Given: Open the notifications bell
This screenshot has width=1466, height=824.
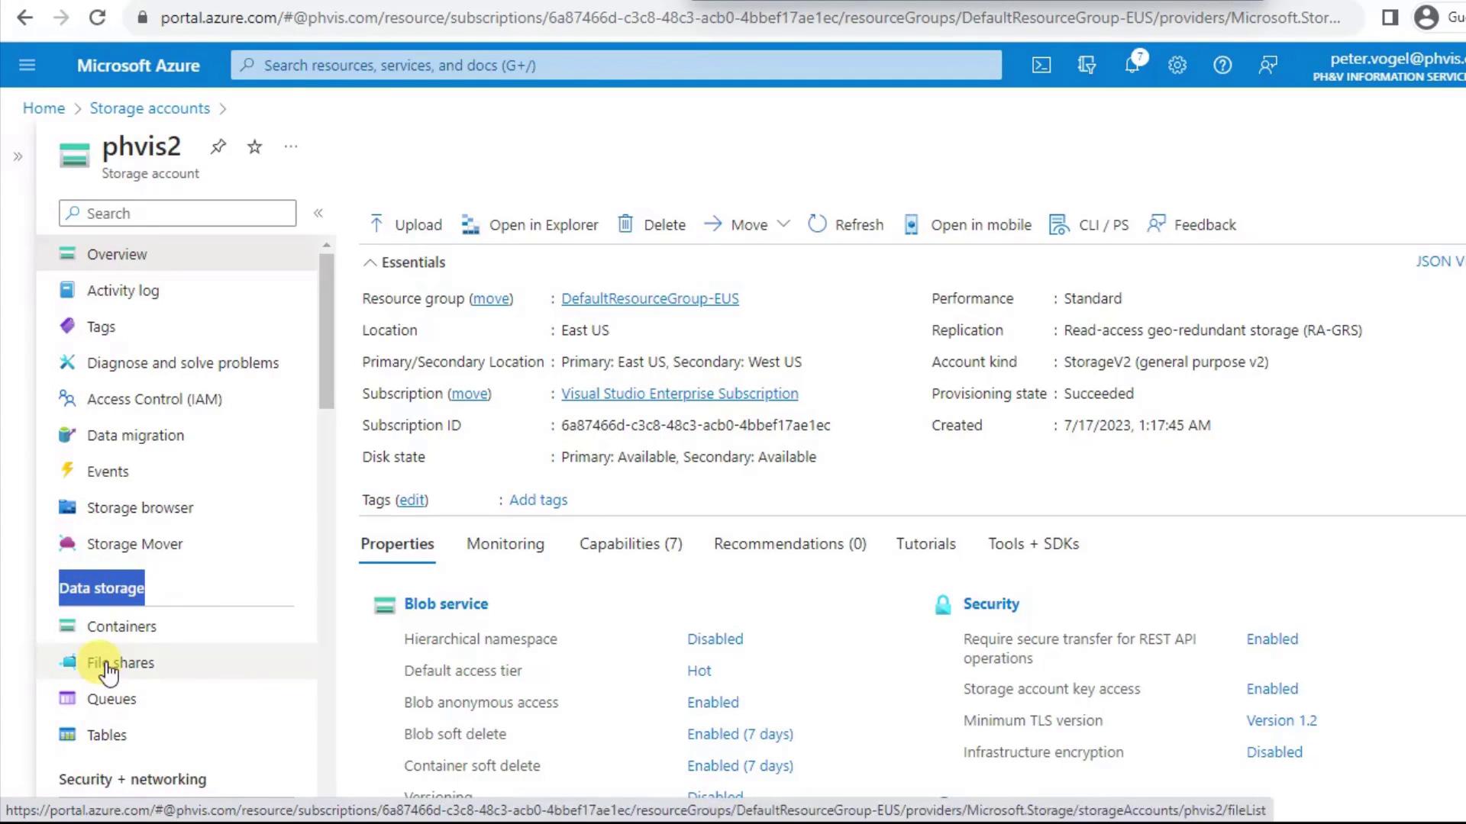Looking at the screenshot, I should (1132, 66).
